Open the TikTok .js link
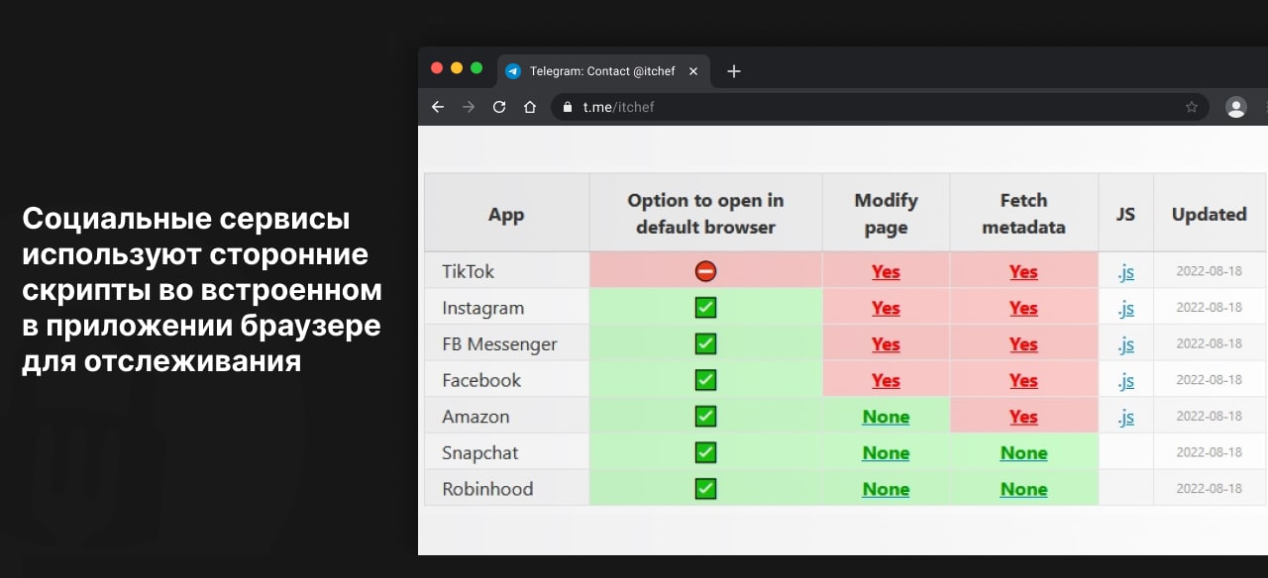 tap(1125, 272)
